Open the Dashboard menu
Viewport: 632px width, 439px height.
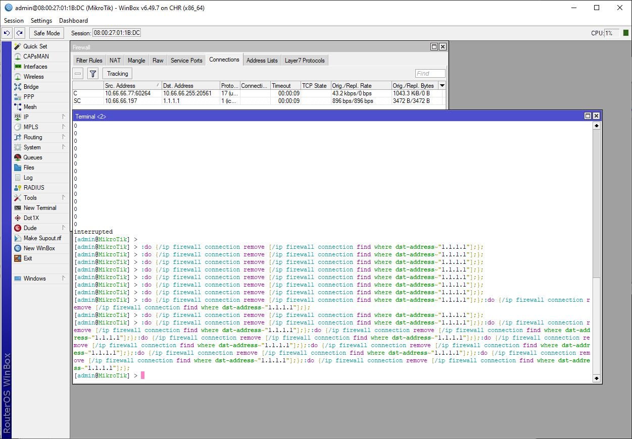73,21
